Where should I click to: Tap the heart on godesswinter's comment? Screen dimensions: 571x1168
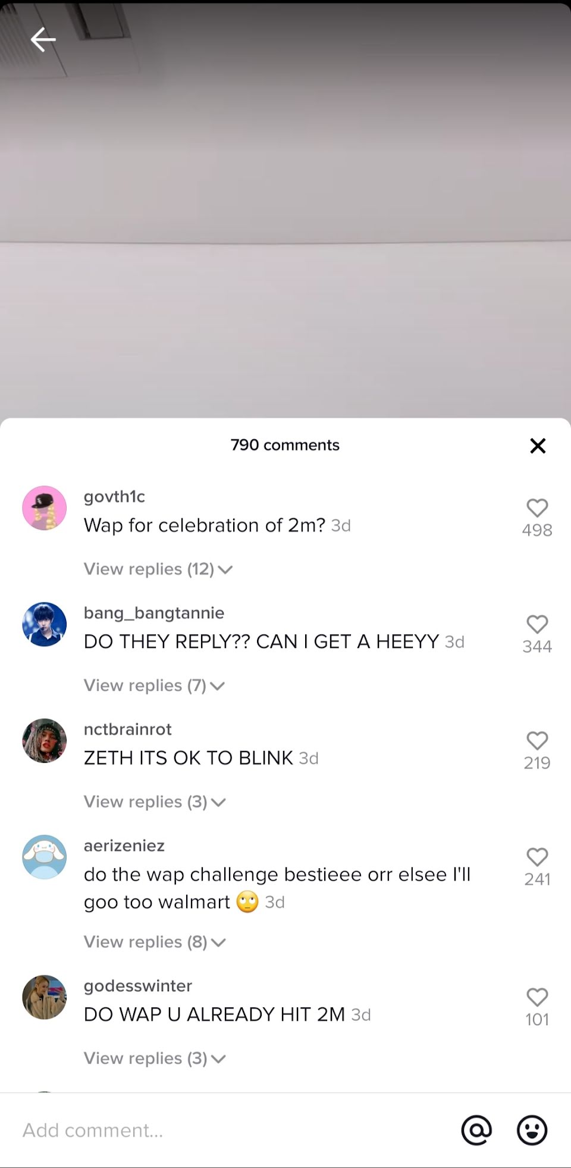click(537, 997)
